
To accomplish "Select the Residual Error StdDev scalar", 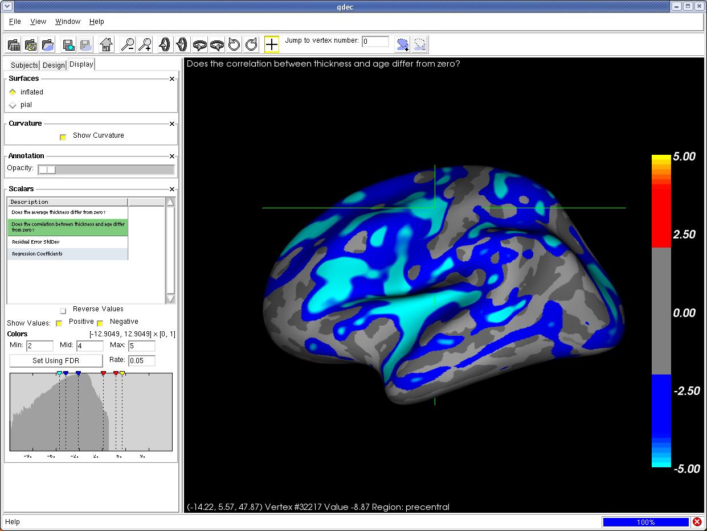I will coord(36,242).
